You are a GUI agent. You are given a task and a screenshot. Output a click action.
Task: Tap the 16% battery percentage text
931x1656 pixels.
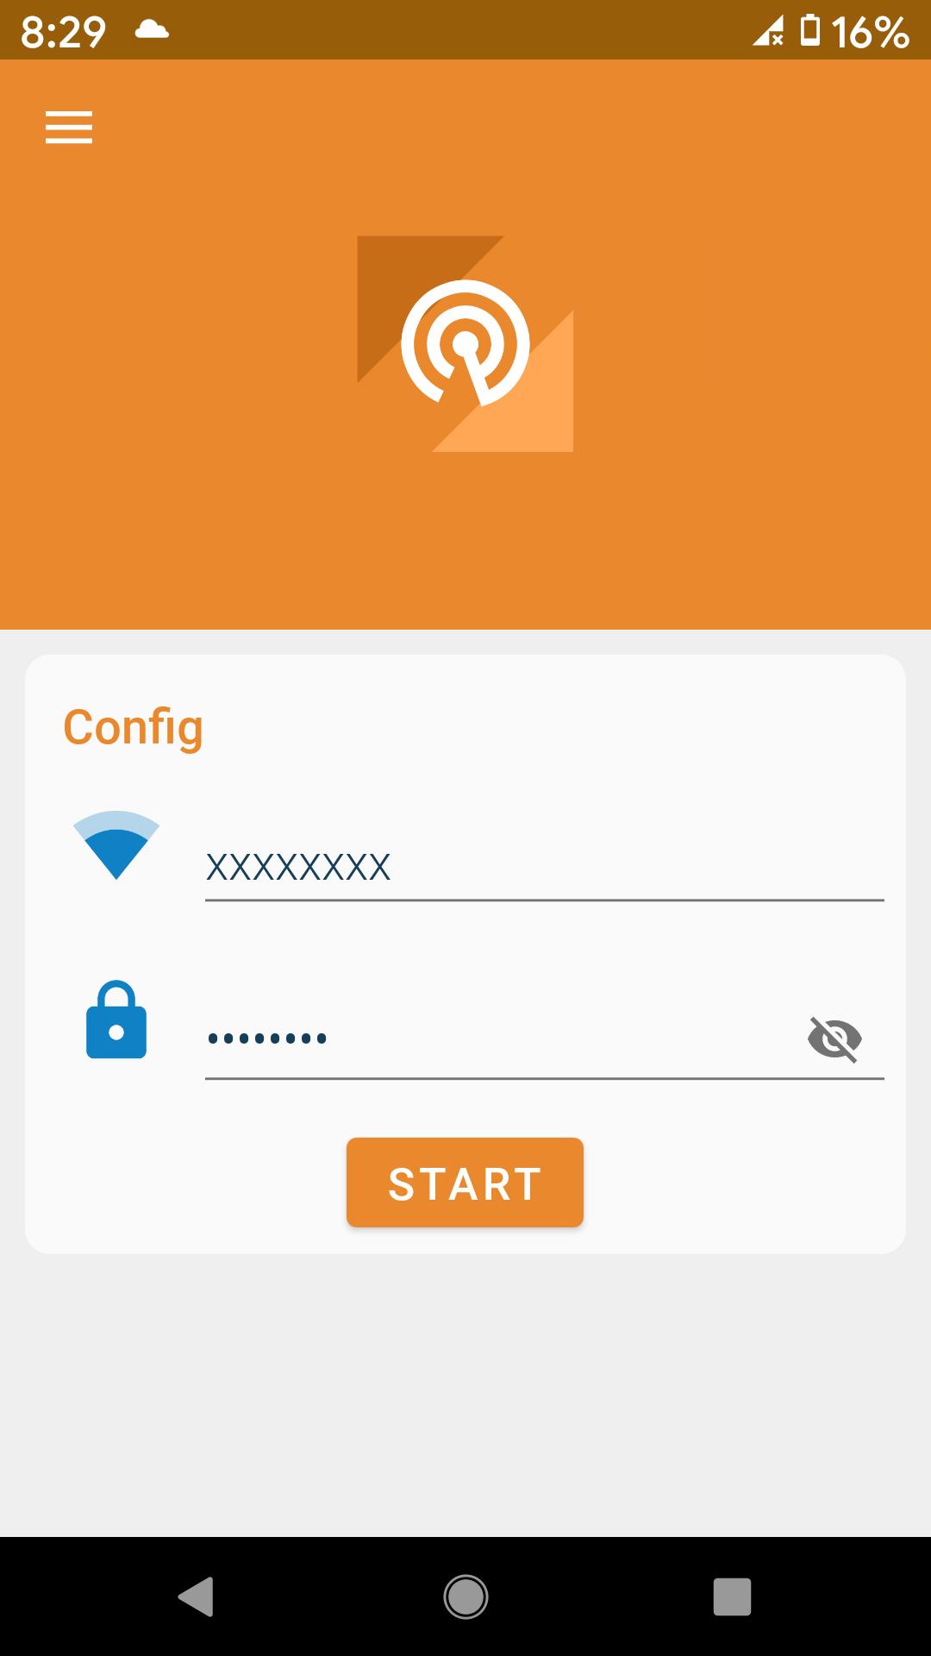tap(870, 33)
